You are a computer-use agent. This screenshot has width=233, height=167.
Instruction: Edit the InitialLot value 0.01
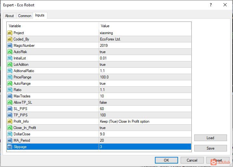(x=103, y=58)
